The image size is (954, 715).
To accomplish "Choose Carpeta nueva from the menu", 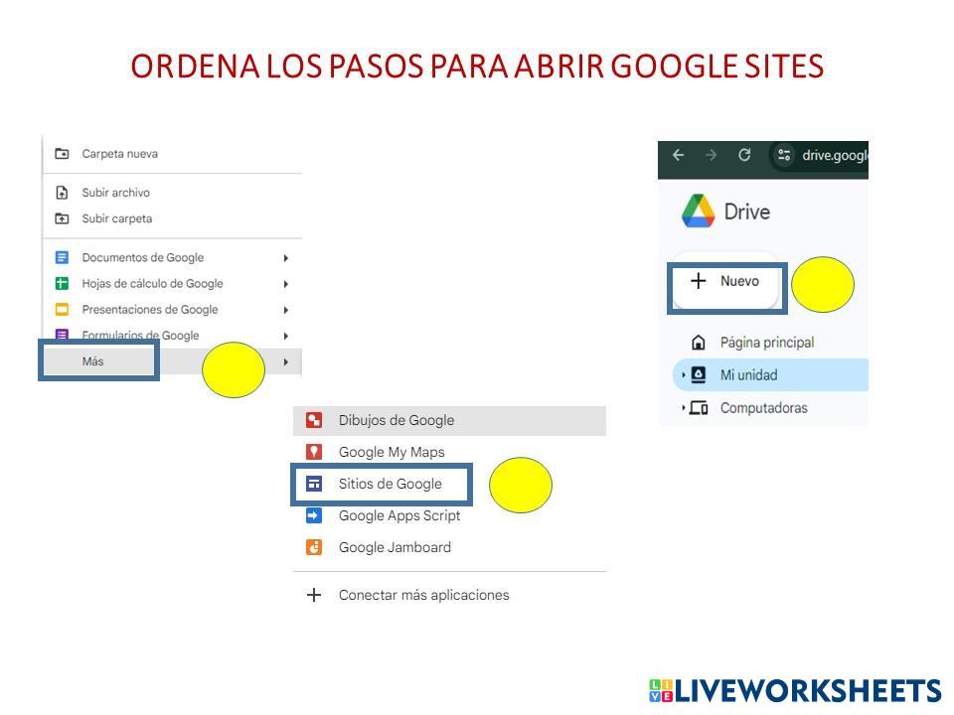I will pyautogui.click(x=119, y=154).
